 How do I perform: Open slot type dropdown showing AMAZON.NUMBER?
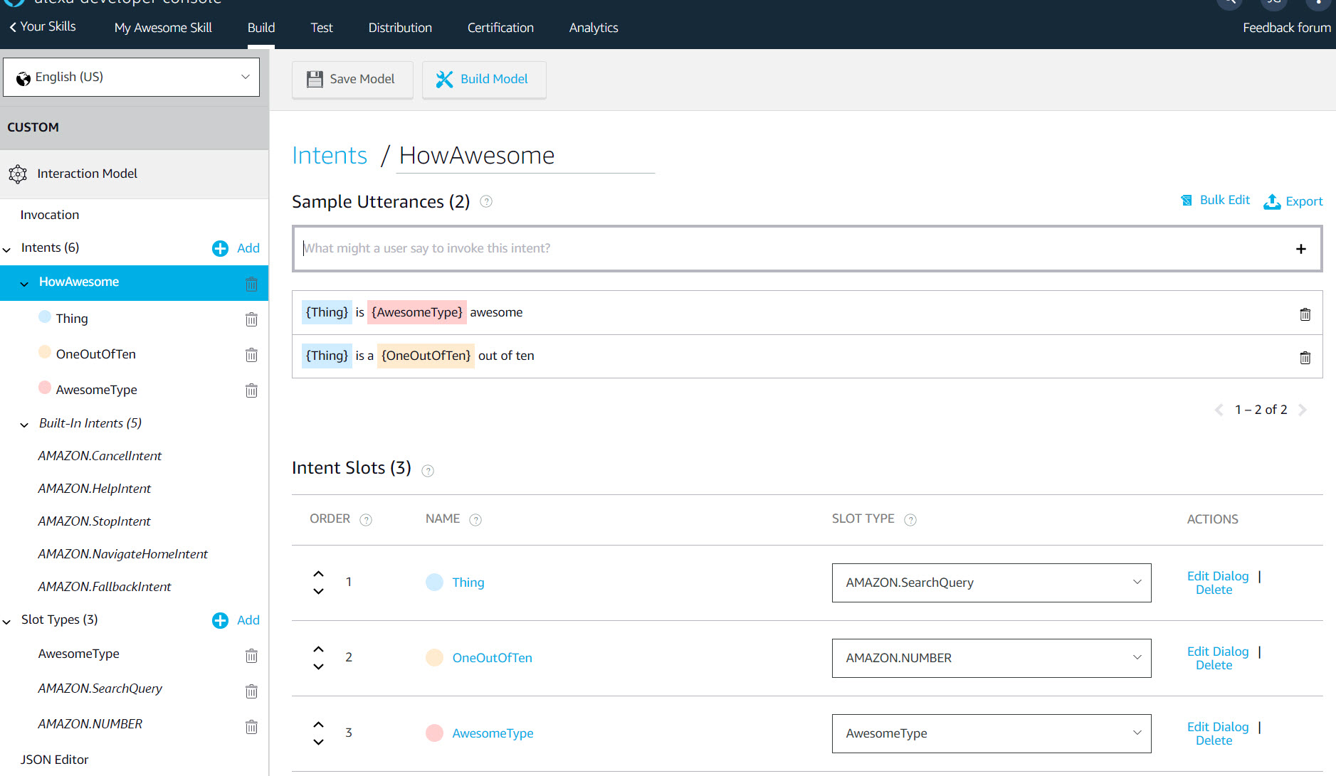[x=991, y=658]
